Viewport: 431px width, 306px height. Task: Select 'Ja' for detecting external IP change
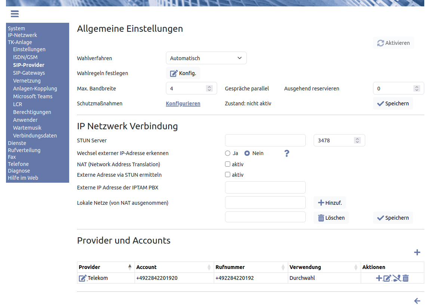(x=228, y=153)
